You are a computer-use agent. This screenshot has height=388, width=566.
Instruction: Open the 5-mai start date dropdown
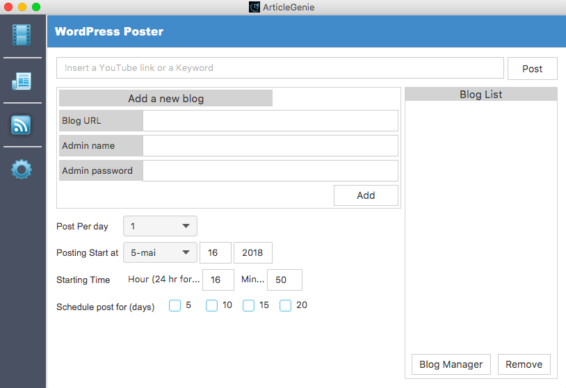(160, 252)
